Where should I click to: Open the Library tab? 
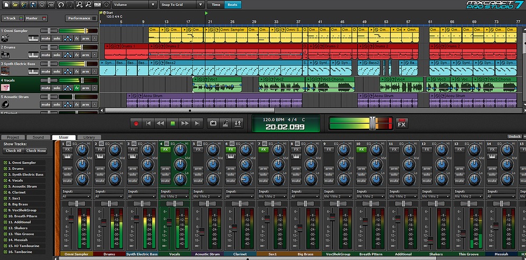[x=89, y=137]
